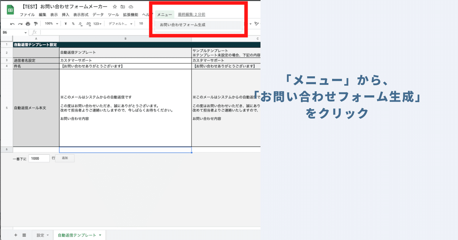Screen dimensions: 458x240
Task: Click the percent format icon
Action: click(73, 23)
